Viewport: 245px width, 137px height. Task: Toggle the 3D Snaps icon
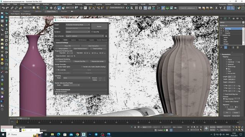(x=90, y=8)
